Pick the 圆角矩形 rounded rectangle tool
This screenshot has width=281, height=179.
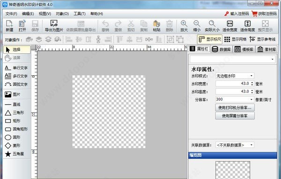pyautogui.click(x=17, y=129)
